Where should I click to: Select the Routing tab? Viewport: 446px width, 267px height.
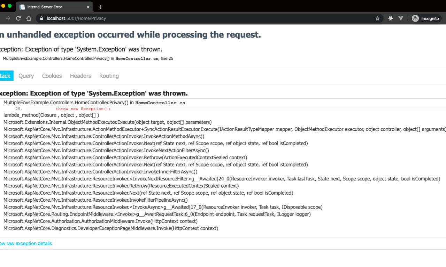(x=109, y=76)
